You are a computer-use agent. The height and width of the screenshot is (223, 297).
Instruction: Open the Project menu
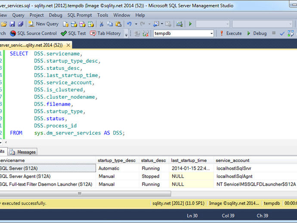click(x=37, y=15)
